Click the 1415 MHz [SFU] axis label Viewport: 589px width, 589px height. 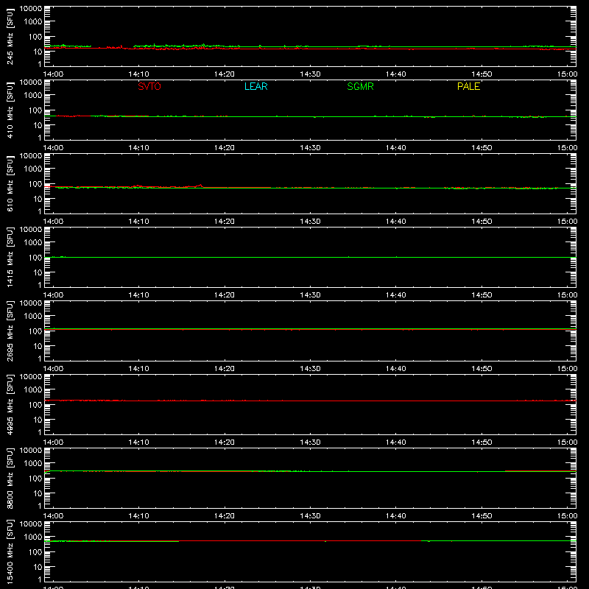(10, 257)
